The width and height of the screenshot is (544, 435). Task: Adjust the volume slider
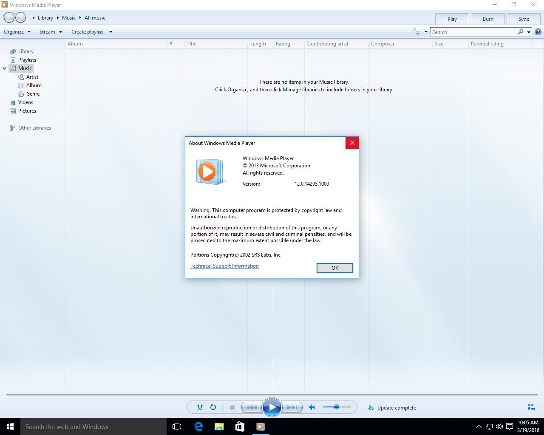[337, 407]
